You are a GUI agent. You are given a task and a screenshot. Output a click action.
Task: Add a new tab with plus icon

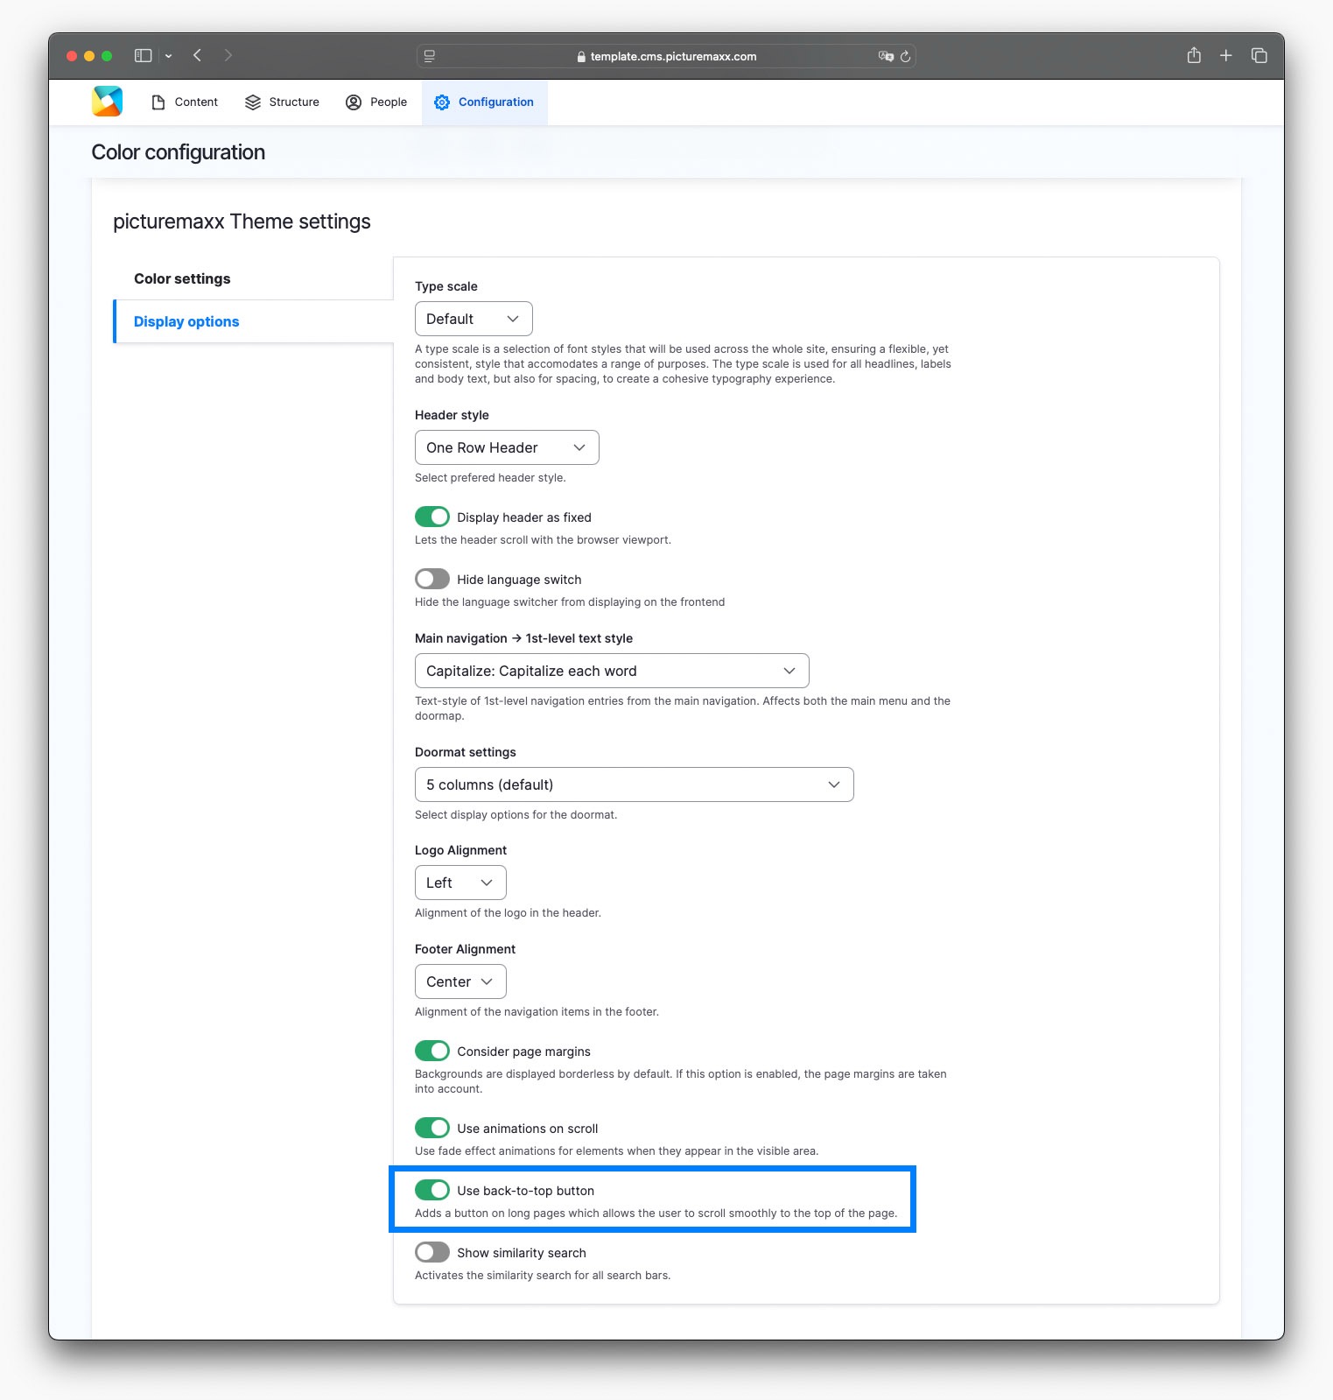coord(1226,55)
